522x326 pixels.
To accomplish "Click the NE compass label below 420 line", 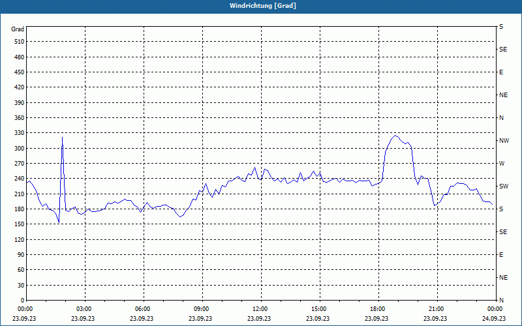I will click(503, 95).
